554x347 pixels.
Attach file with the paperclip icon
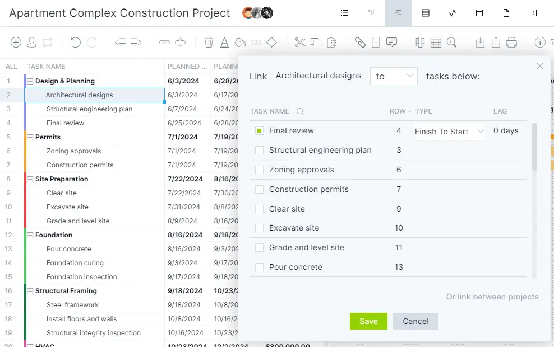[360, 43]
